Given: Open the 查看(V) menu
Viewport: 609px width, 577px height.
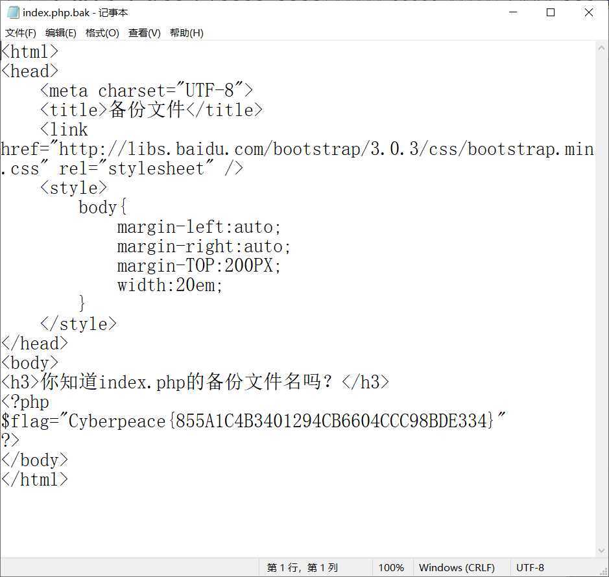Looking at the screenshot, I should coord(144,33).
